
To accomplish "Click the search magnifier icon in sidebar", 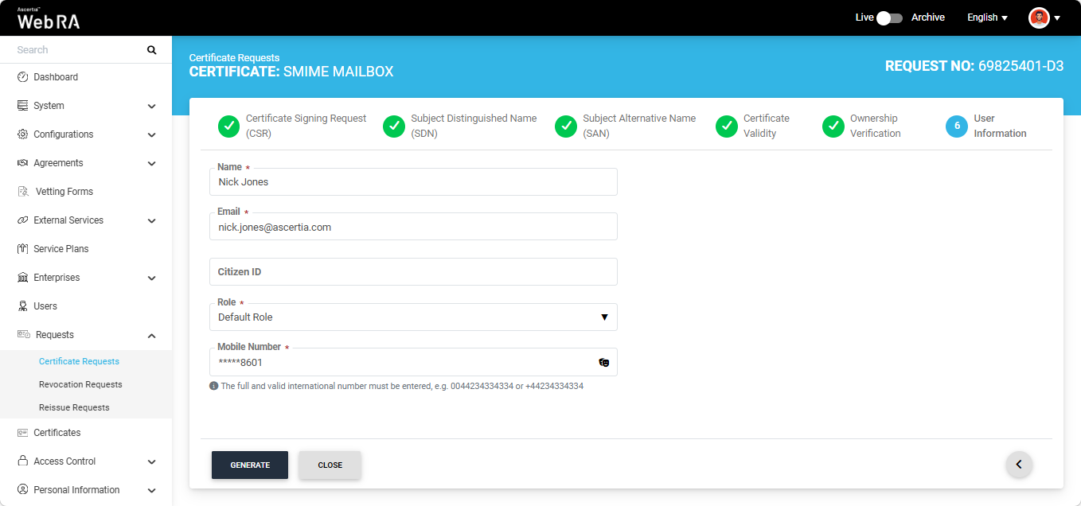I will click(152, 50).
